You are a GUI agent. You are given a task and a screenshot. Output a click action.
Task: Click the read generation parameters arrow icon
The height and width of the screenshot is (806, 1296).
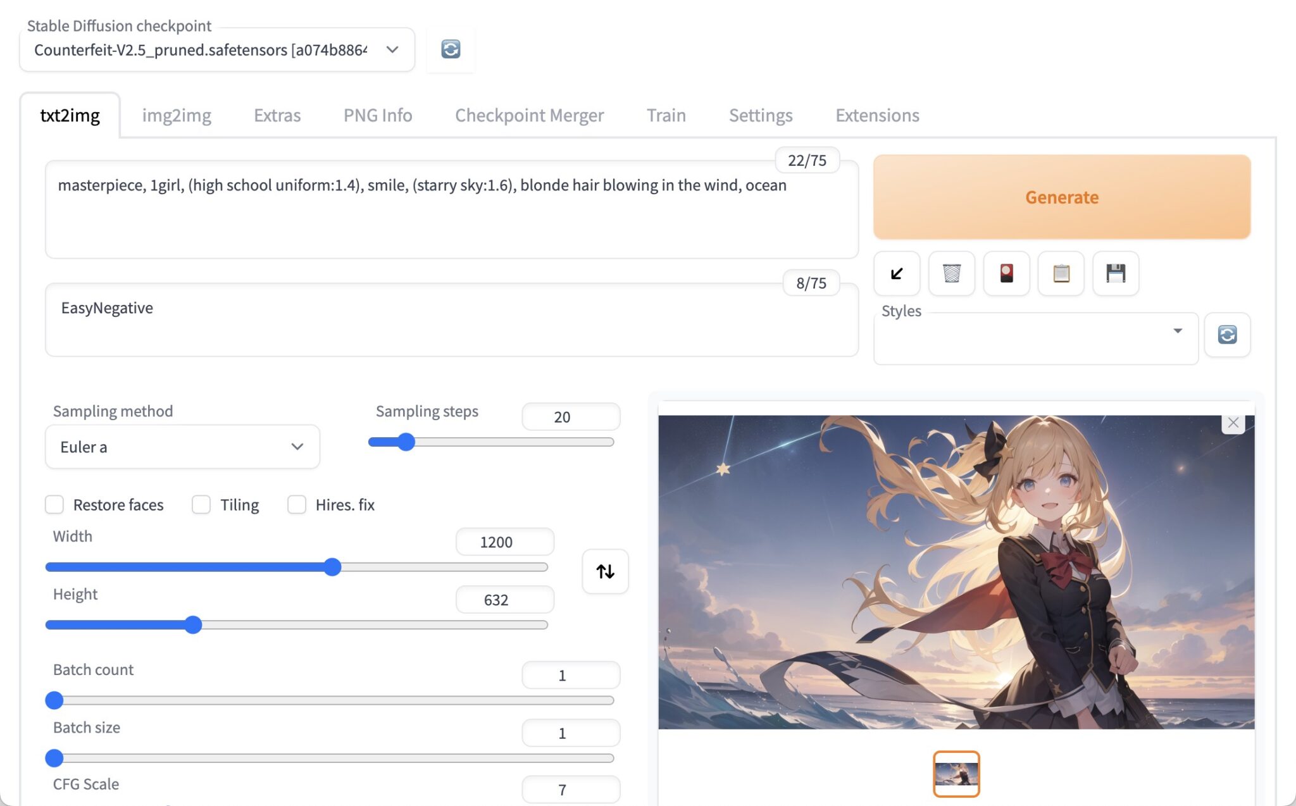[x=896, y=273]
